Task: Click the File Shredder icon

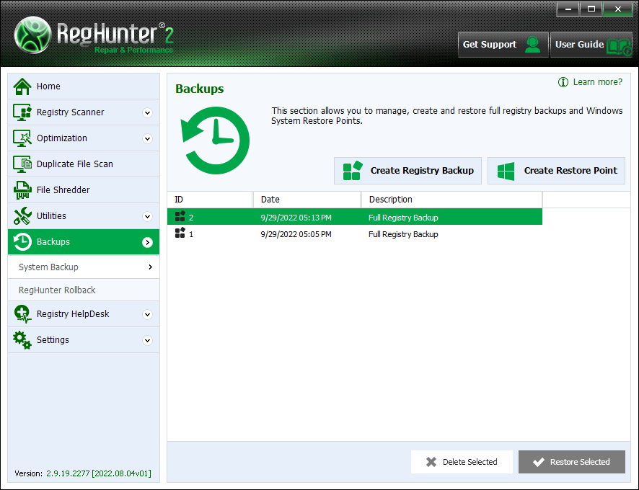Action: click(x=22, y=190)
